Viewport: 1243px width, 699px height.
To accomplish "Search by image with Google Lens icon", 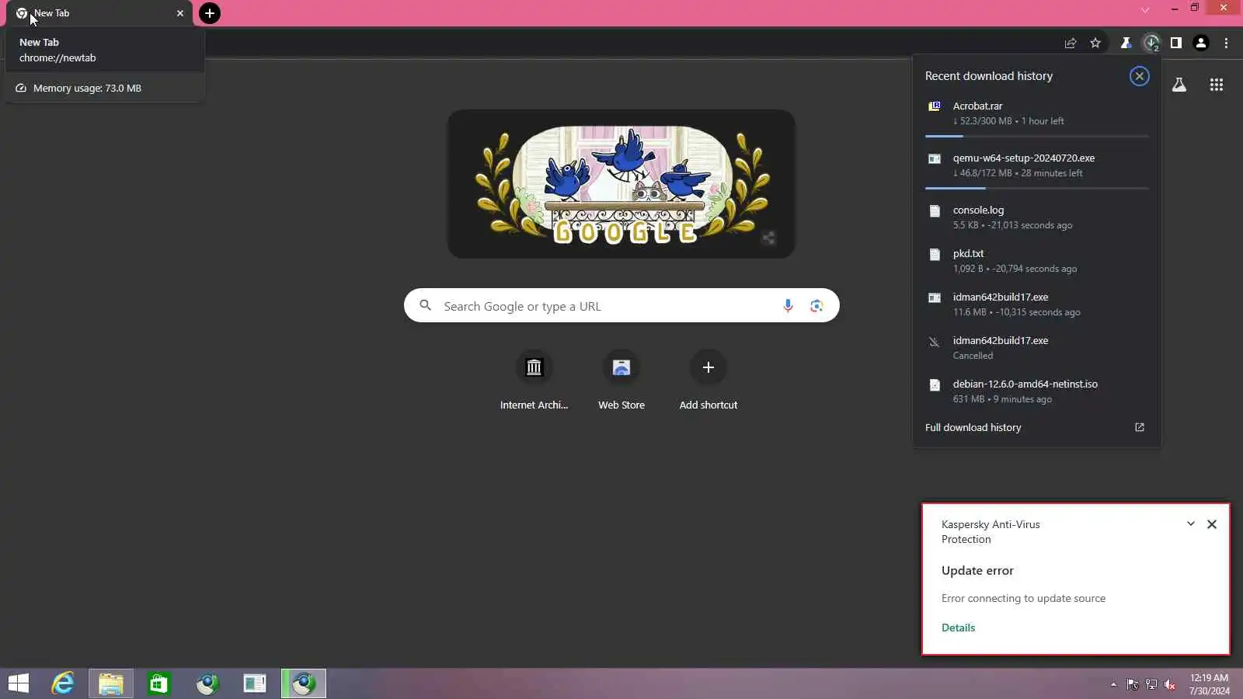I will click(x=816, y=306).
